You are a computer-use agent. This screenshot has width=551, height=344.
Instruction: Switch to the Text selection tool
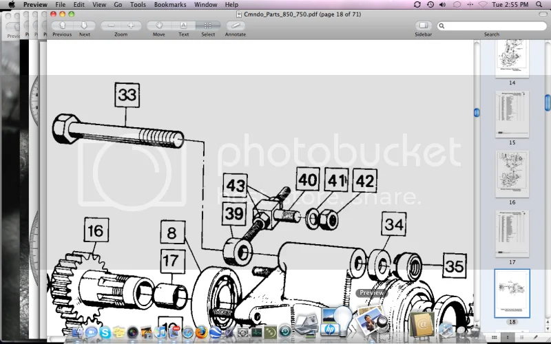tap(184, 25)
